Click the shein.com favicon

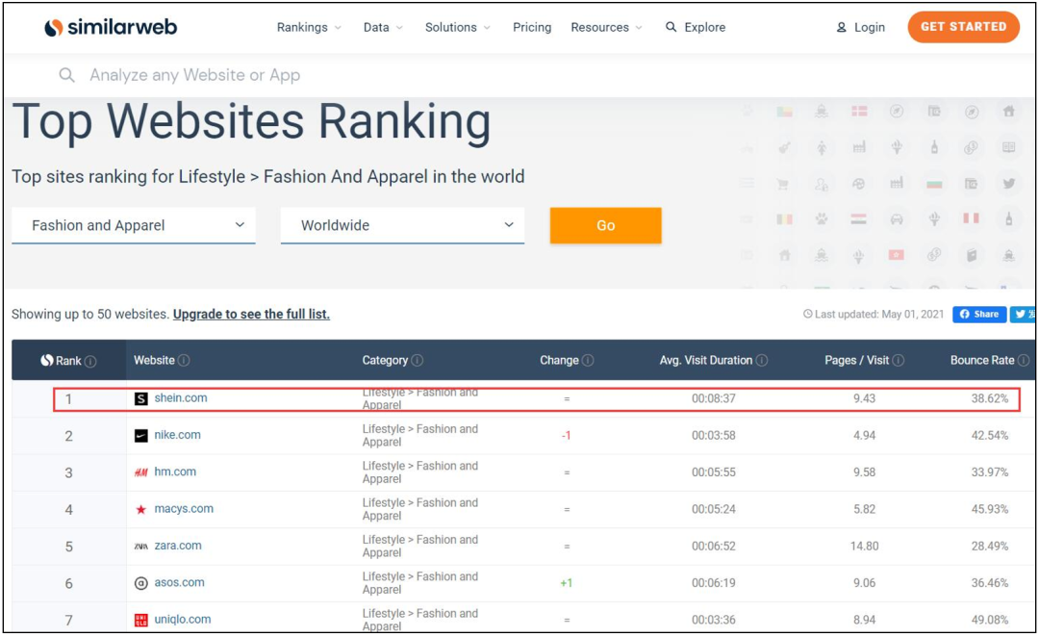click(x=141, y=398)
